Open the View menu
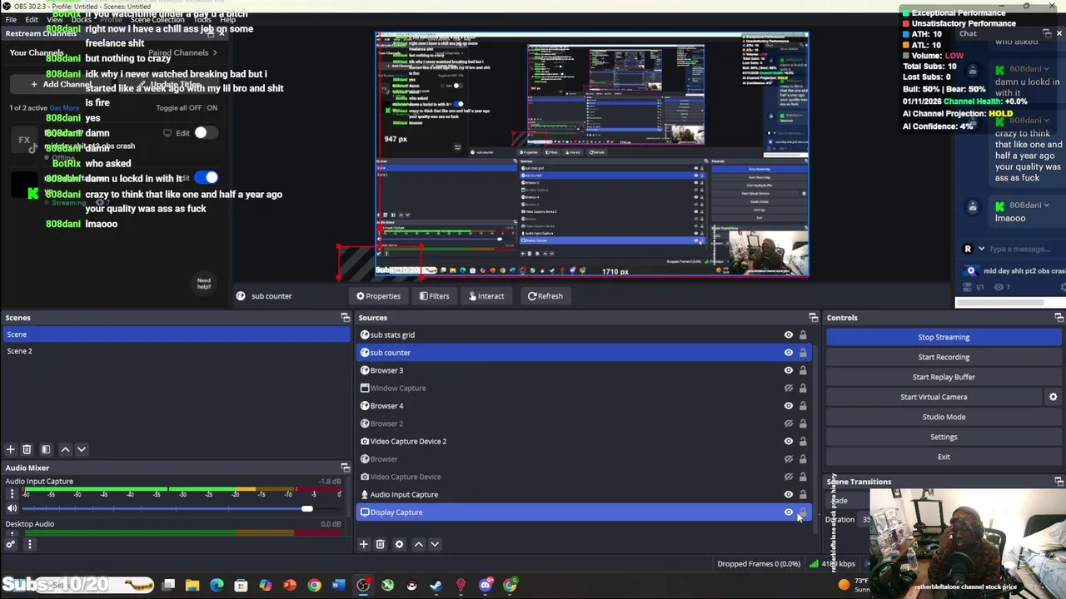 pos(54,19)
